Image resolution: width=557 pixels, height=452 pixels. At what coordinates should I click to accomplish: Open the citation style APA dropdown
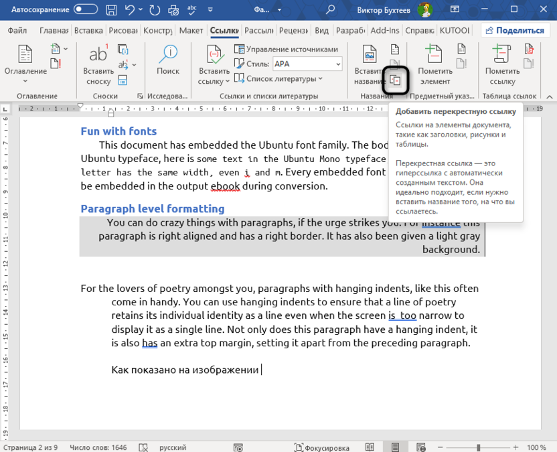[x=338, y=64]
